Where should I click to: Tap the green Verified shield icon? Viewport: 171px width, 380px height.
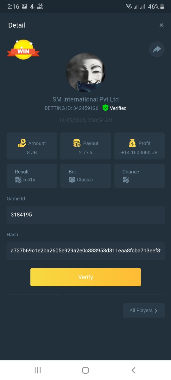[x=105, y=108]
